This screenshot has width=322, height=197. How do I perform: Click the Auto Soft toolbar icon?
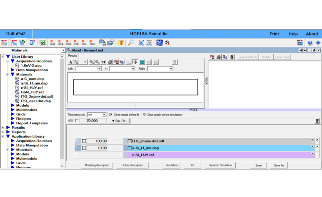[159, 42]
